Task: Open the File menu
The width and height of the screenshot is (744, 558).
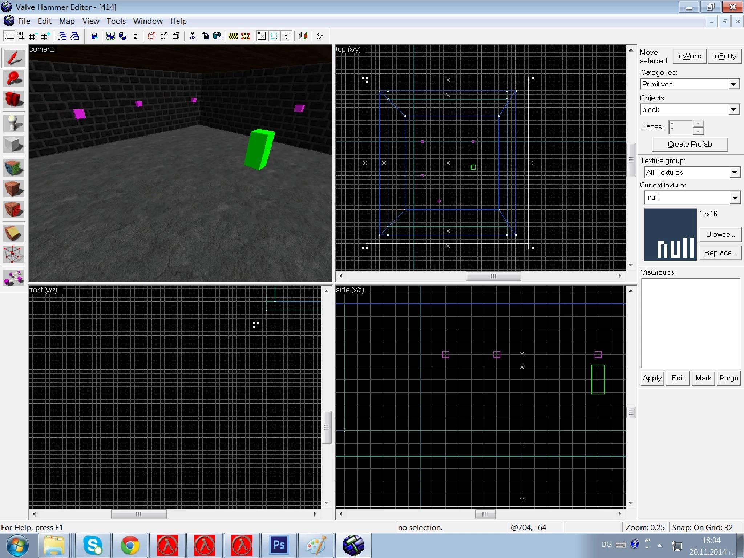Action: click(x=24, y=21)
